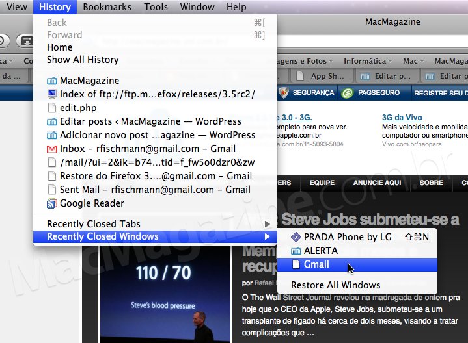Reopen the Gmail closed window

(357, 264)
